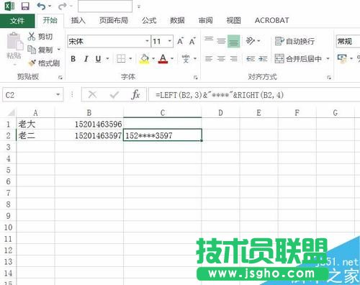Click the Decrease Font Size icon
This screenshot has height=285, width=360.
tap(192, 41)
